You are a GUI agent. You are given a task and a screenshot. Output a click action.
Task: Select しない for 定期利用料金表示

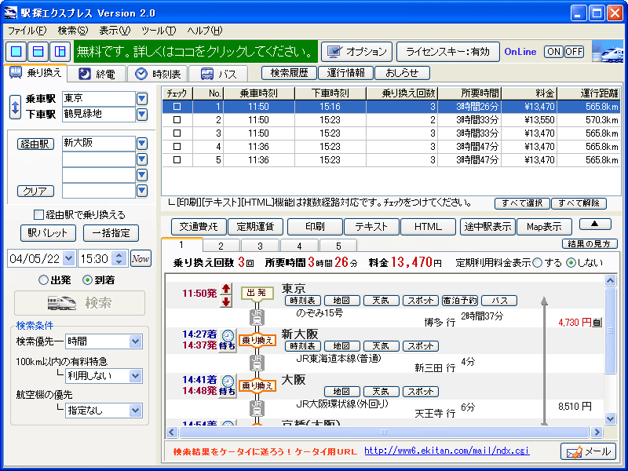coord(571,263)
